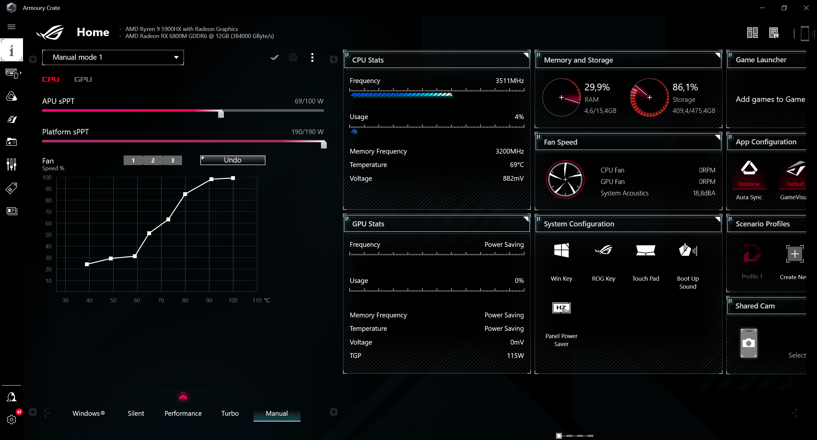
Task: Toggle Boot Up Sound
Action: [x=688, y=250]
